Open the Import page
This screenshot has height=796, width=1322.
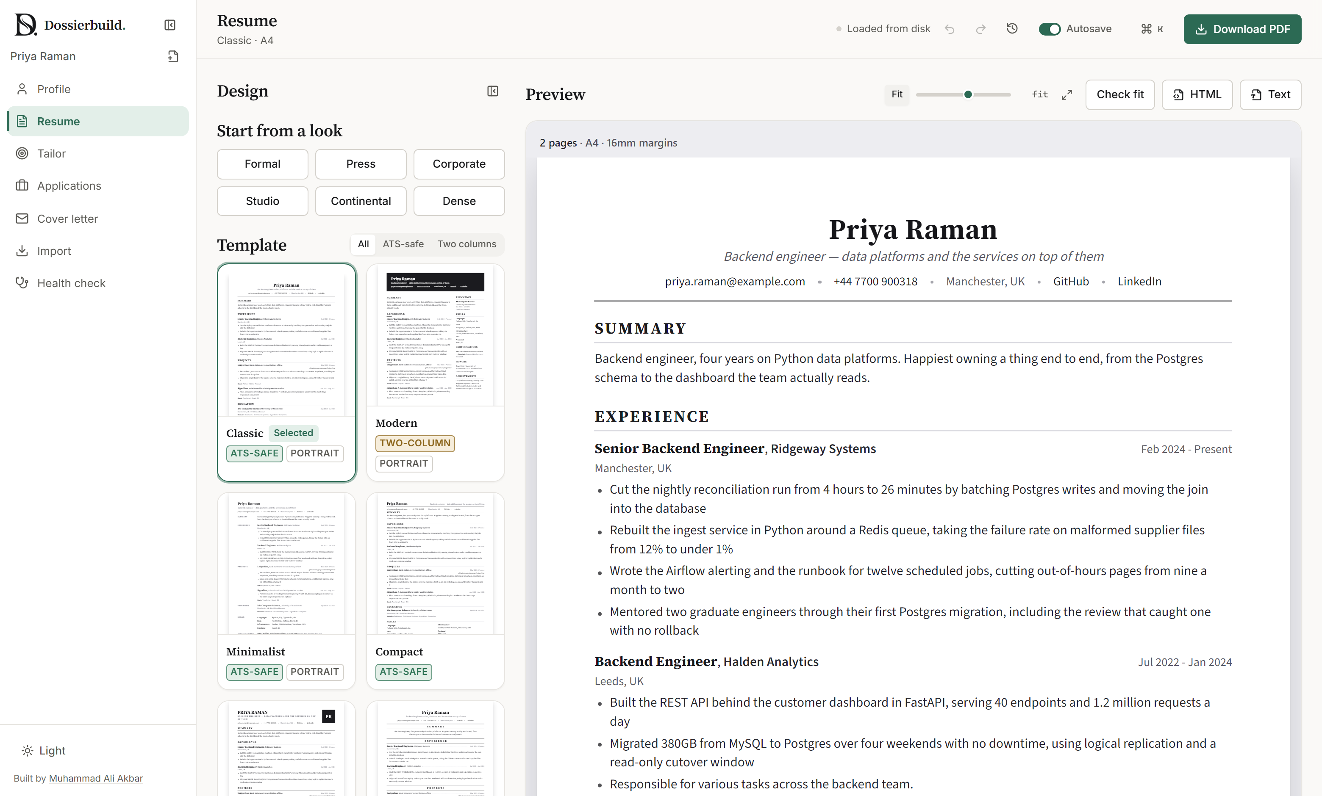tap(97, 251)
